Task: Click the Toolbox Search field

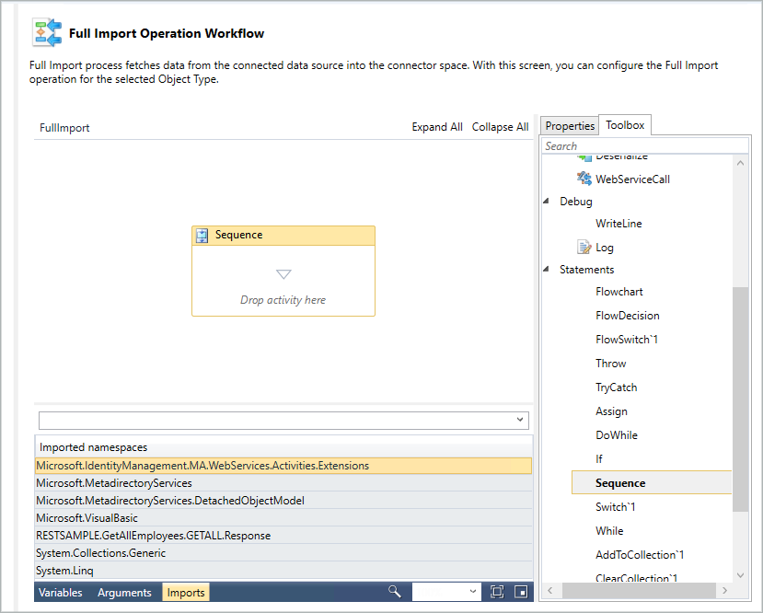Action: click(645, 146)
